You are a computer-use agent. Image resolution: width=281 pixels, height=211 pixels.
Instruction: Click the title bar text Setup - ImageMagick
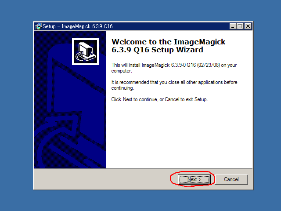click(x=78, y=26)
